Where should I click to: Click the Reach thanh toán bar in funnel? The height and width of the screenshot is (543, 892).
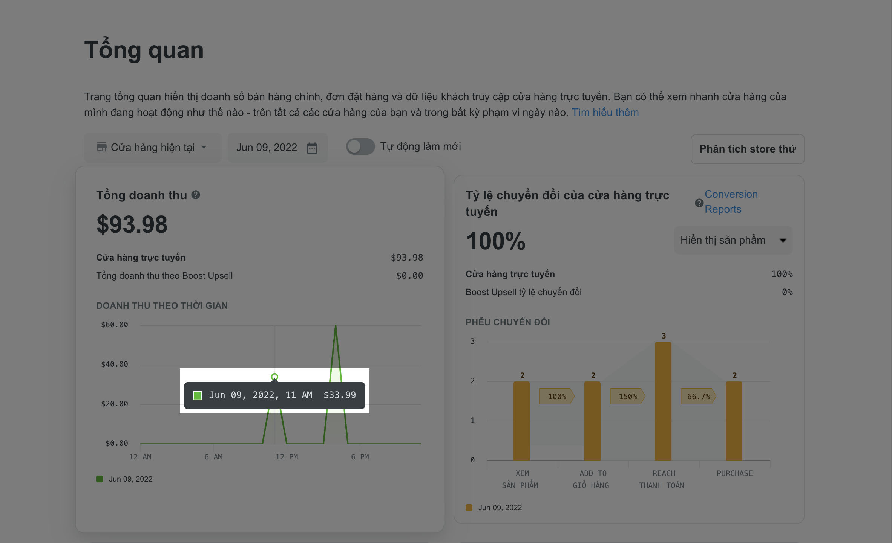click(663, 401)
